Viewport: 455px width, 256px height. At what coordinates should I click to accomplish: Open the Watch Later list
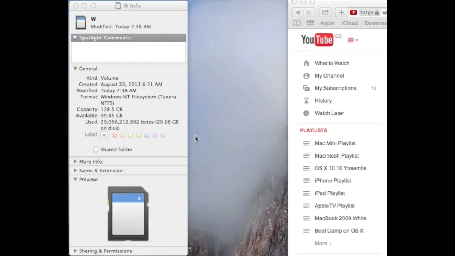coord(329,113)
